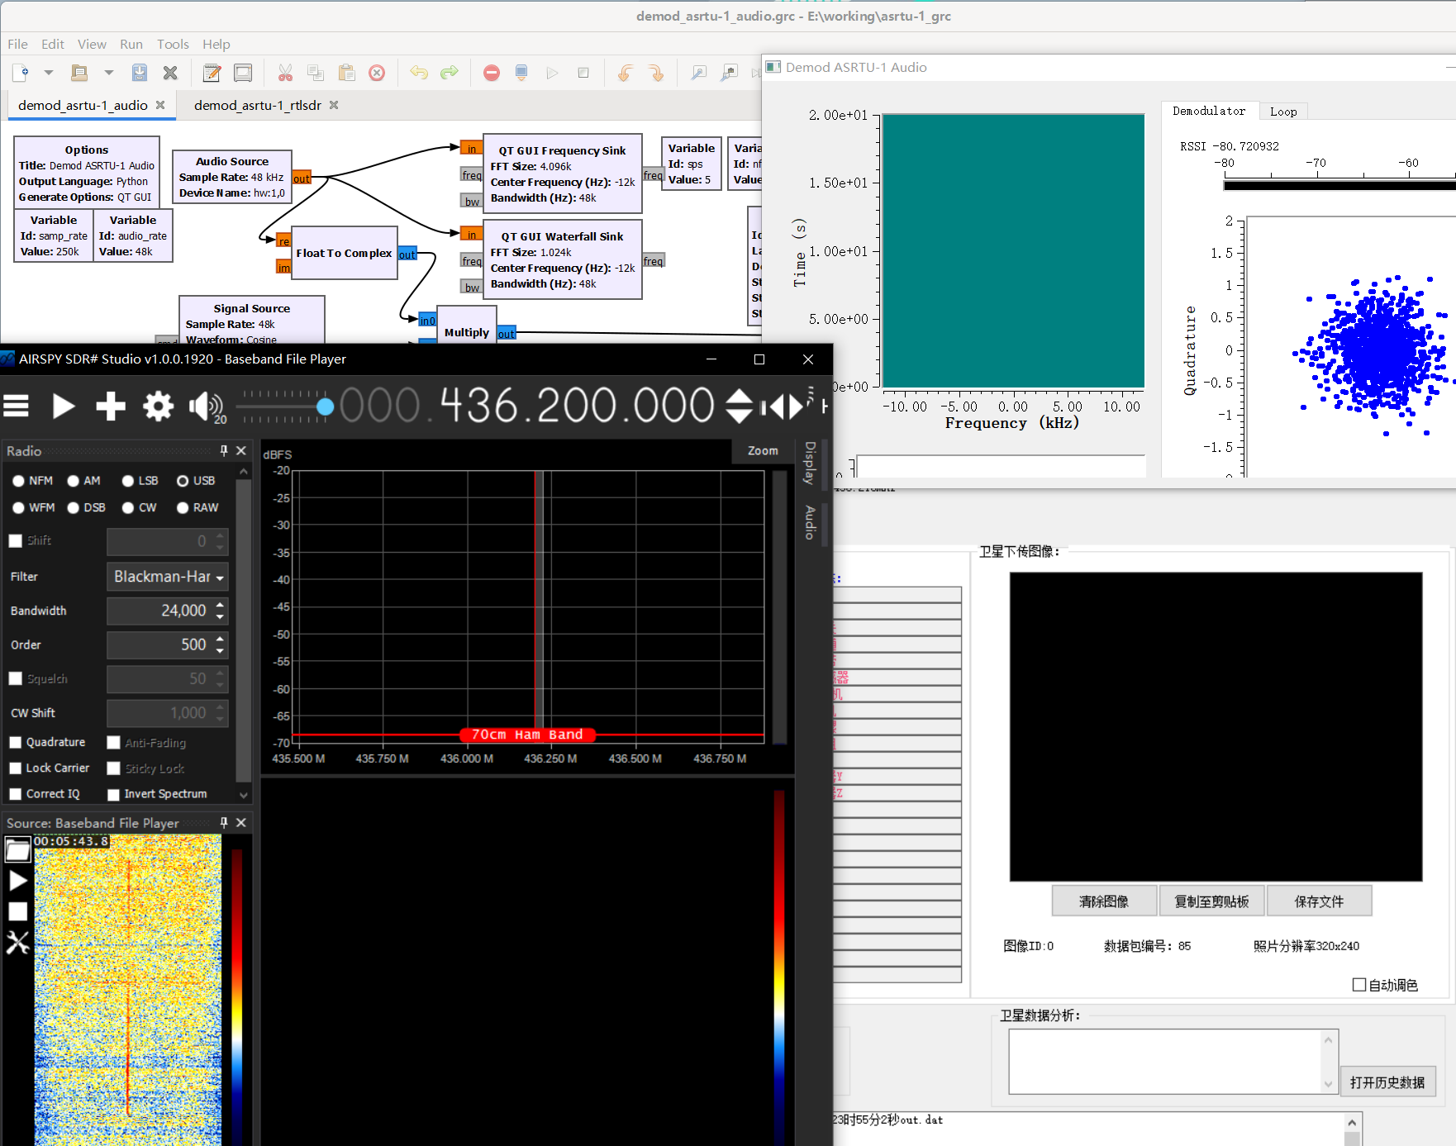Viewport: 1456px width, 1146px height.
Task: Click the cut scissors icon in GNU Radio
Action: (285, 73)
